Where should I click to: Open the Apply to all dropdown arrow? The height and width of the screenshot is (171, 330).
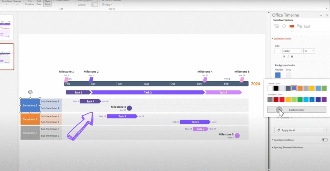click(x=324, y=130)
